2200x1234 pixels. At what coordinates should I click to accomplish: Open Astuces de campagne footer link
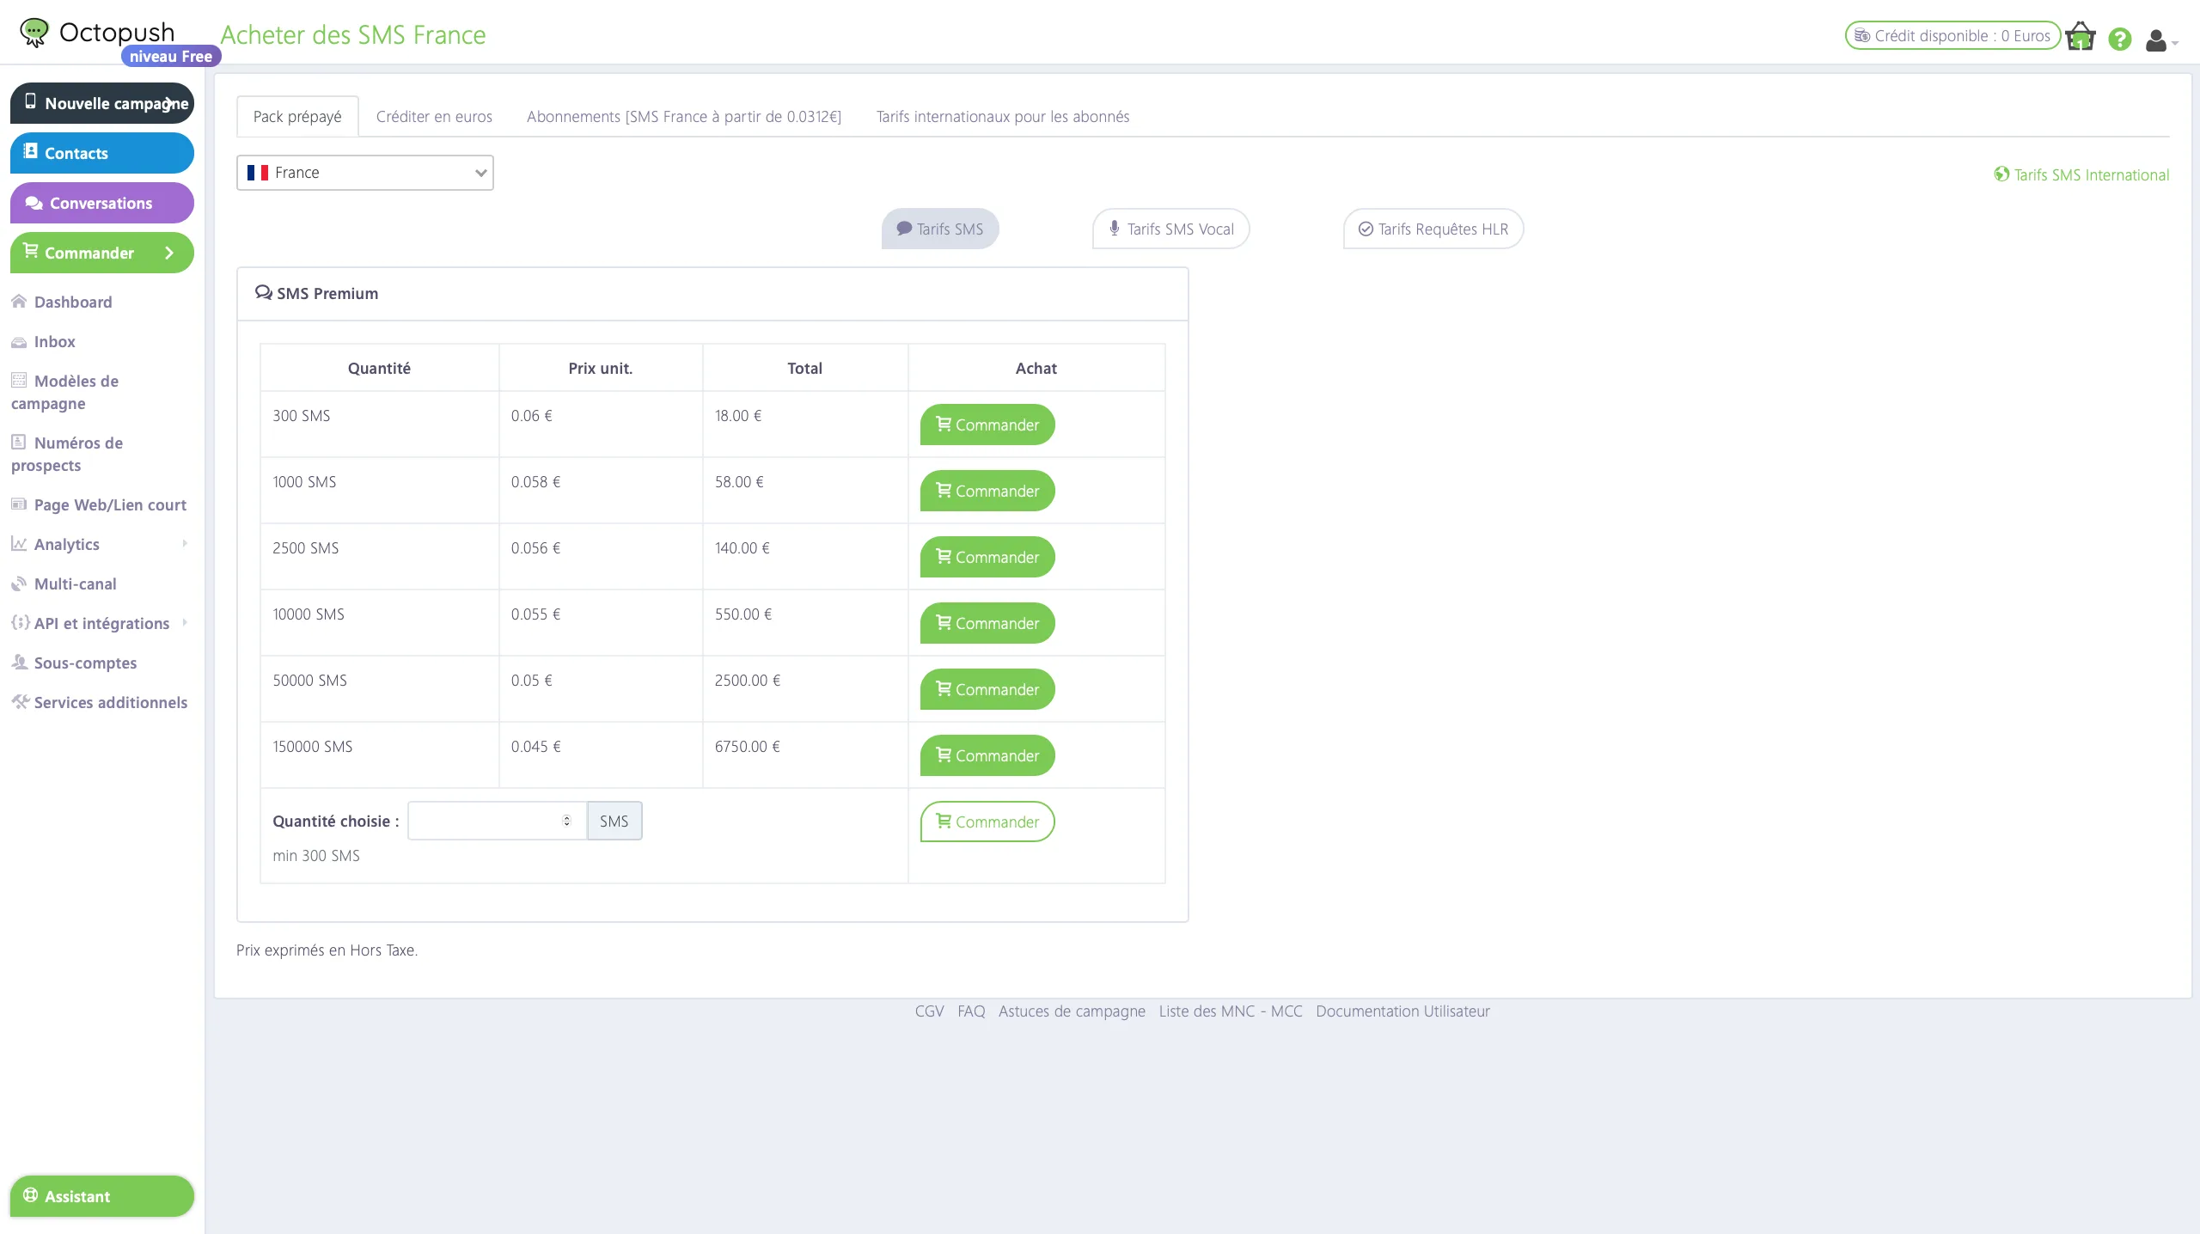coord(1072,1011)
